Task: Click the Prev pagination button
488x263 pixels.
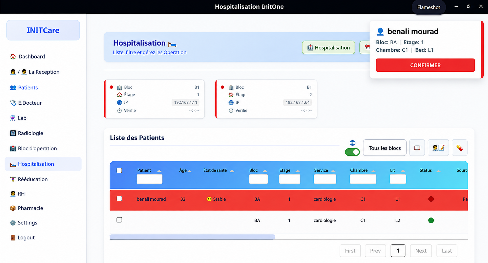Action: point(375,251)
